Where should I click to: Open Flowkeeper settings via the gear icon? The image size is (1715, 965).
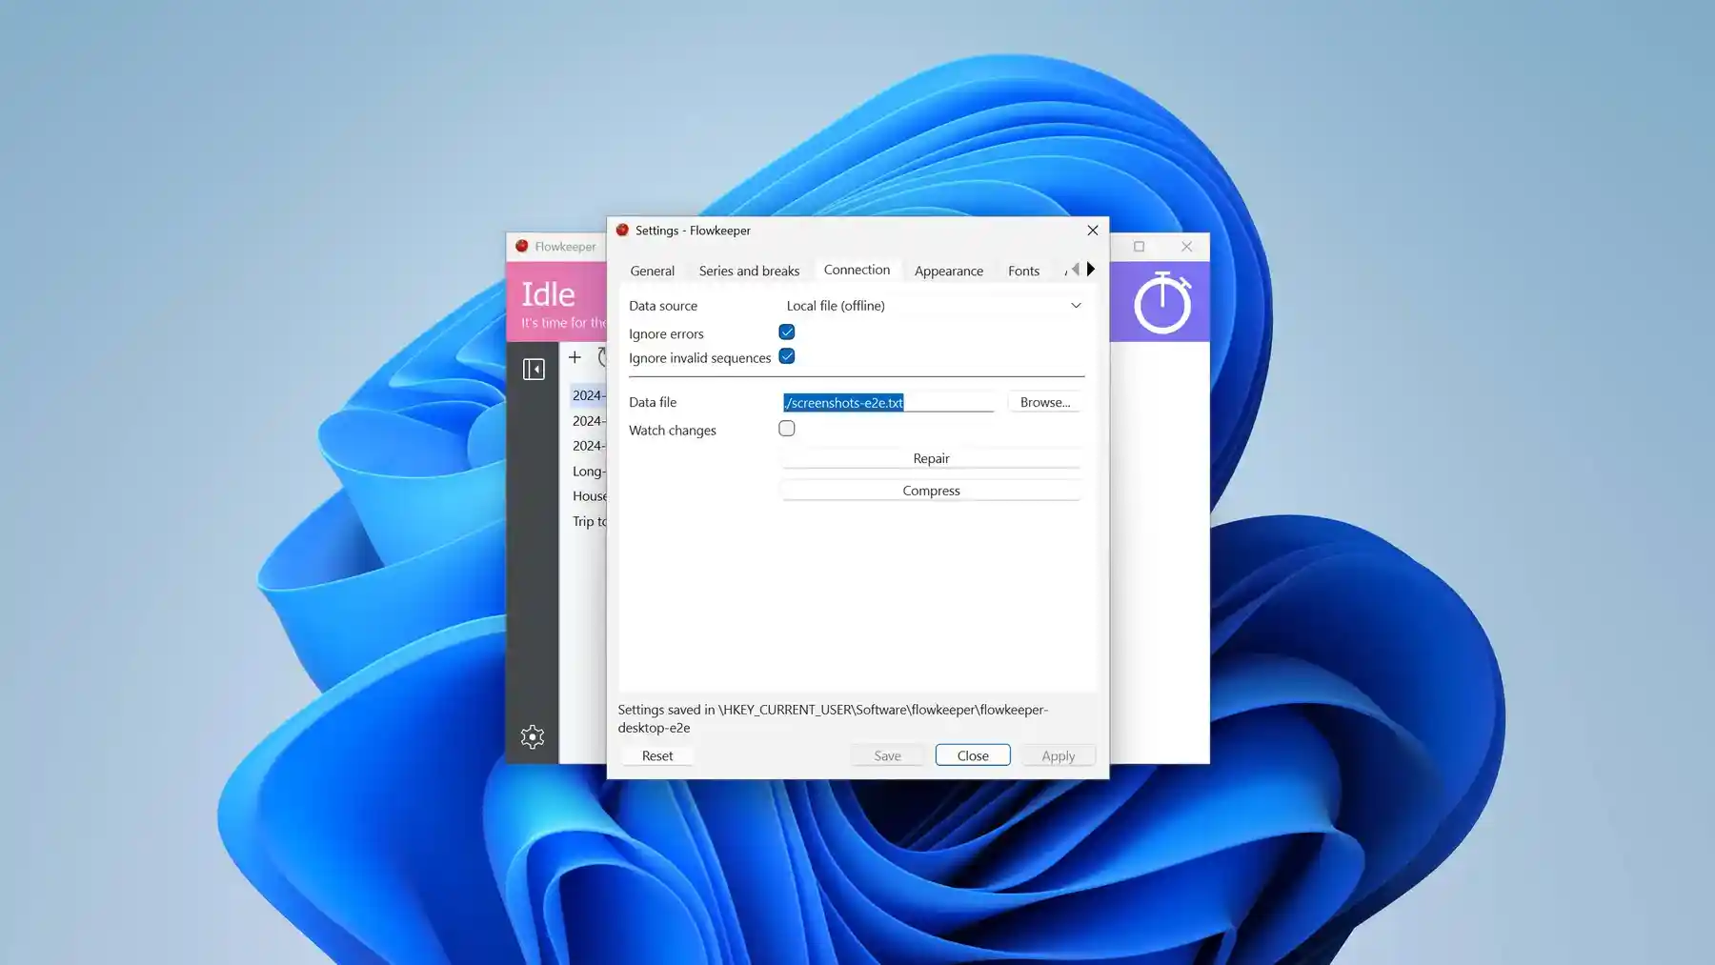(532, 735)
